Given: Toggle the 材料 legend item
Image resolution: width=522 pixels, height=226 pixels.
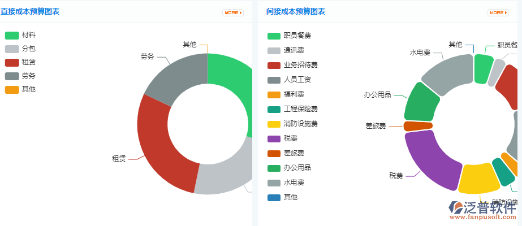Looking at the screenshot, I should 20,35.
